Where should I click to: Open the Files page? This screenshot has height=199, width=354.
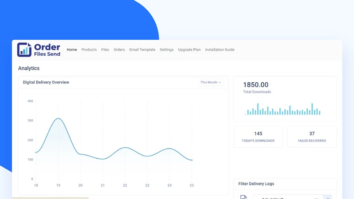105,50
